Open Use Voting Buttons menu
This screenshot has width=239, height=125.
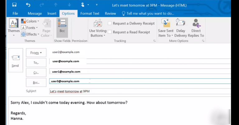[98, 28]
